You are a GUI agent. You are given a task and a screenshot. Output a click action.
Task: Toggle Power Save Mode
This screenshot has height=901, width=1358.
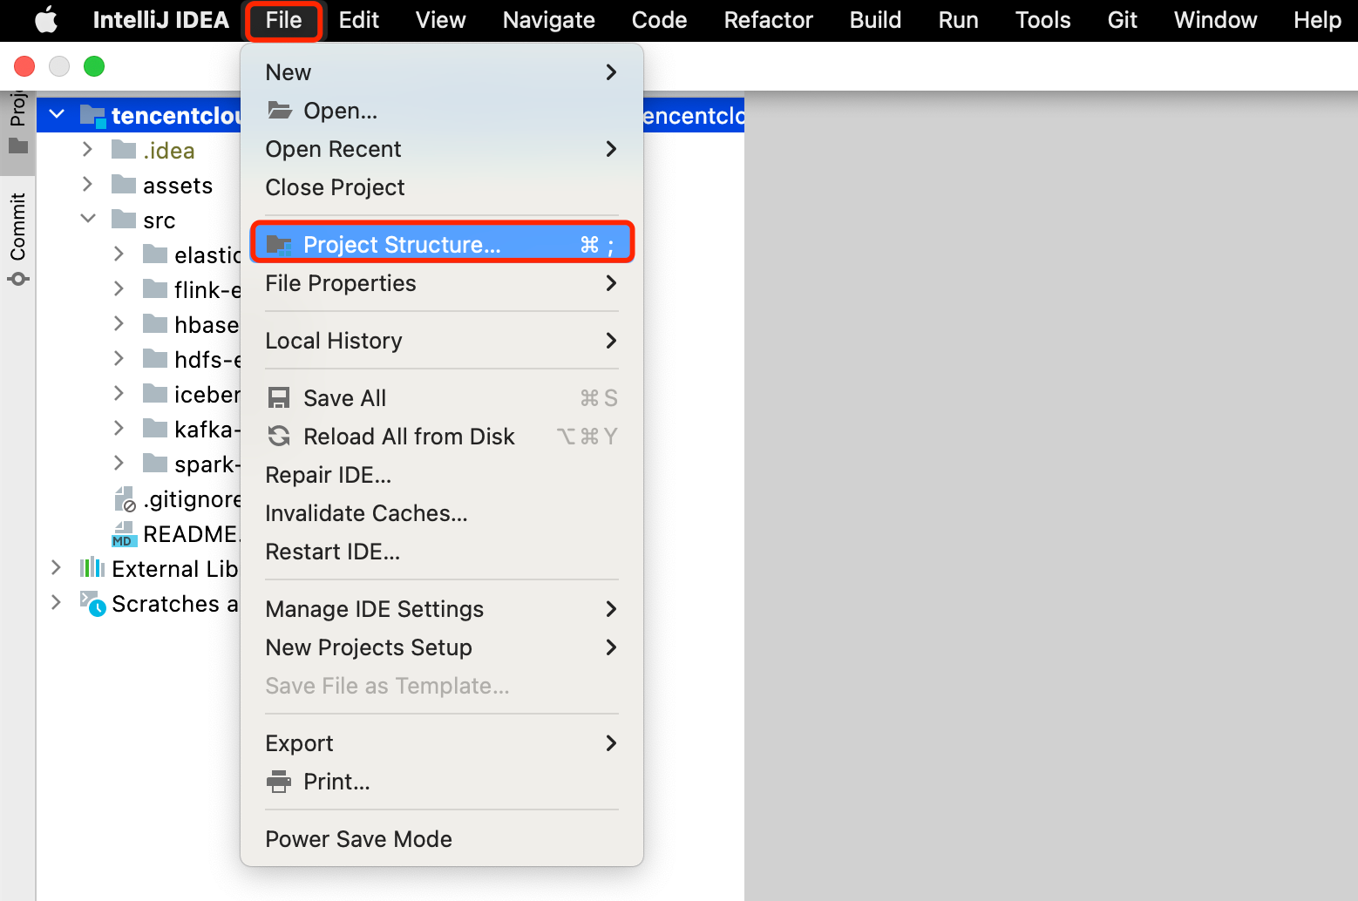click(358, 839)
